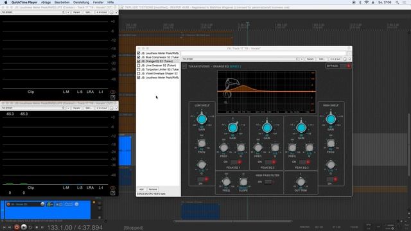The image size is (411, 231).
Task: Toggle the Peak EQ 1 ON switch
Action: (x=236, y=162)
